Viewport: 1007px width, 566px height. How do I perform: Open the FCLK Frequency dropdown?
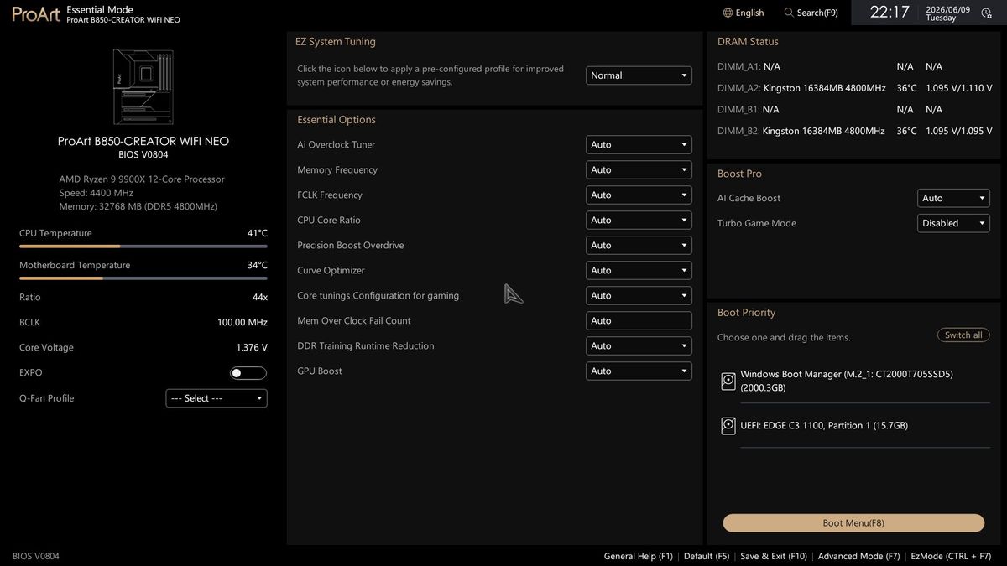coord(639,195)
